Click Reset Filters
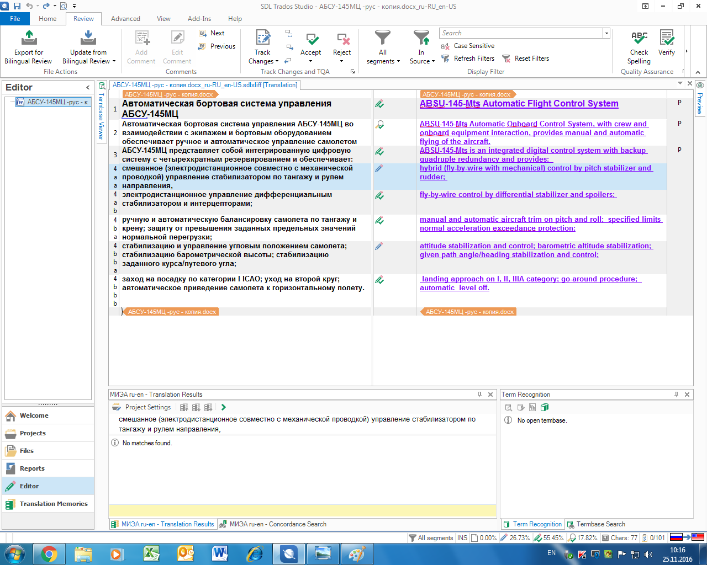The width and height of the screenshot is (707, 565). pyautogui.click(x=525, y=58)
